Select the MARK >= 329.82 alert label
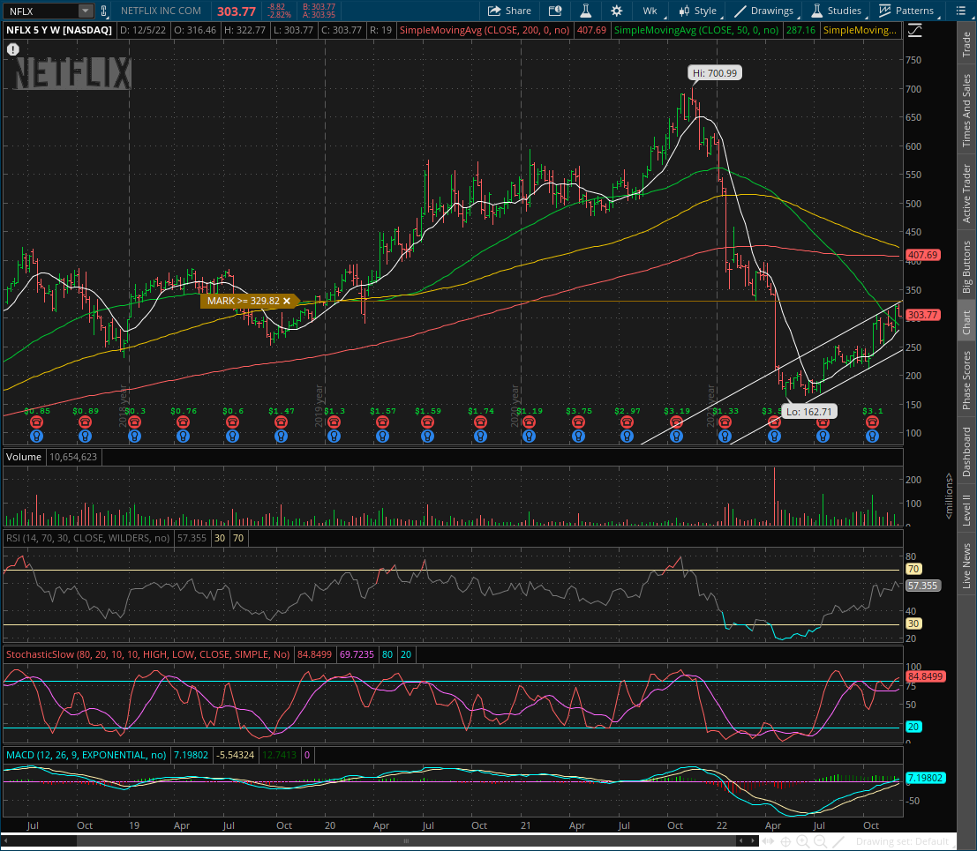Viewport: 977px width, 851px height. coord(244,302)
